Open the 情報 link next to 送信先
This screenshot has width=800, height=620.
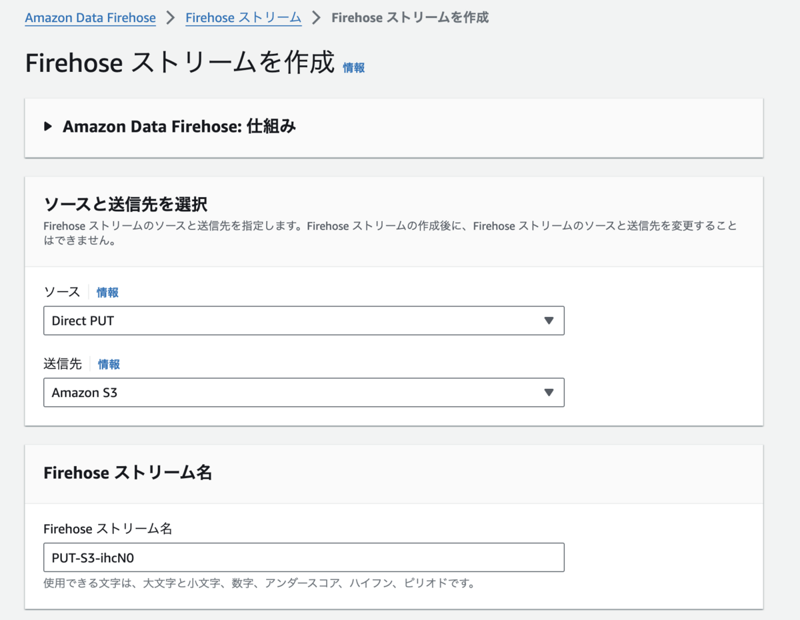pos(109,364)
